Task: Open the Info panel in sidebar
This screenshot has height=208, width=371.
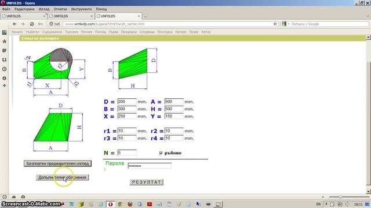Action: (x=4, y=79)
